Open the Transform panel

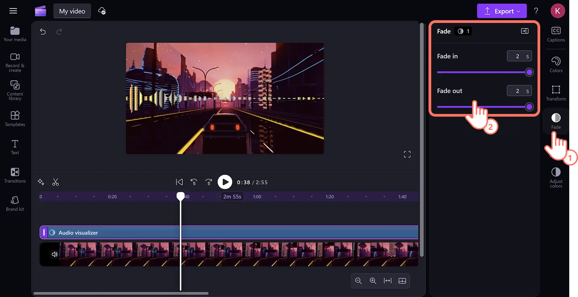(556, 93)
